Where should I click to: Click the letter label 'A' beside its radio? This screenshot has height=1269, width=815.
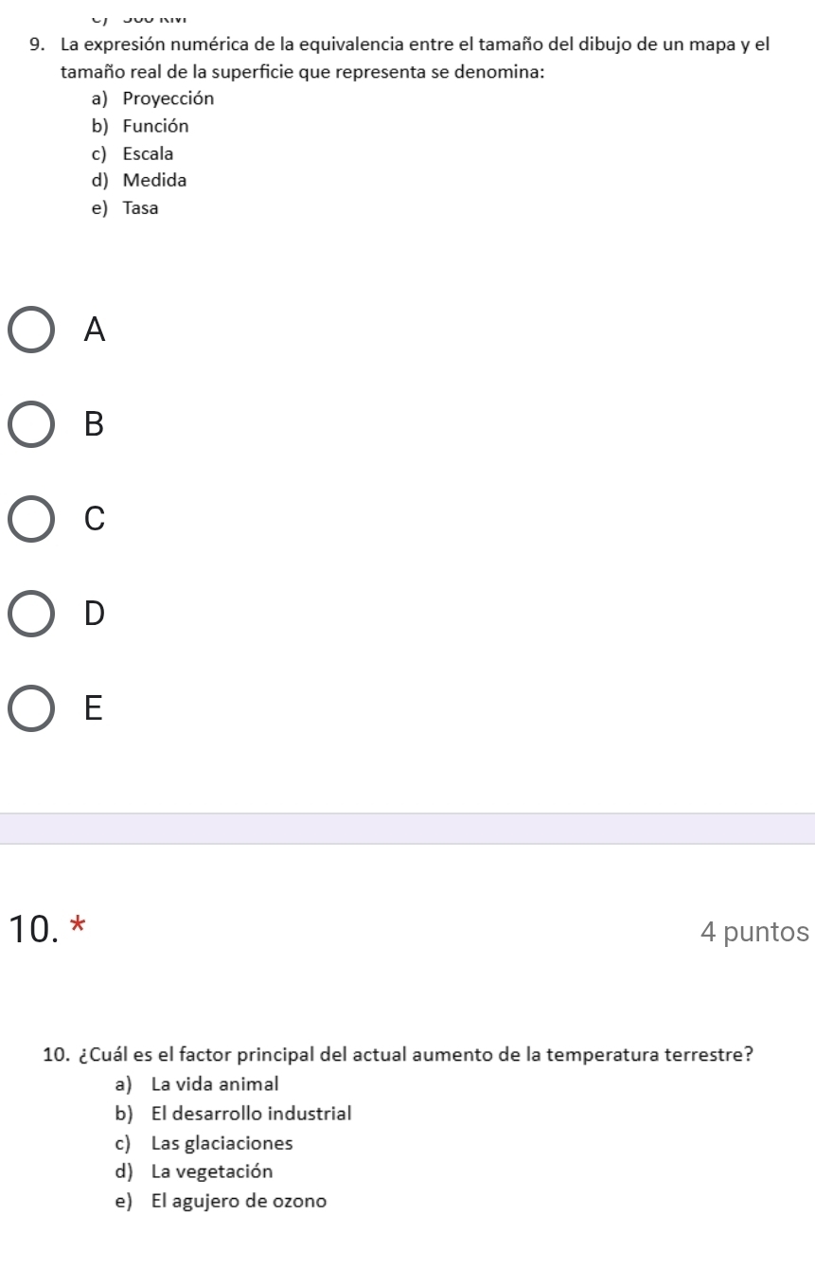[x=94, y=330]
